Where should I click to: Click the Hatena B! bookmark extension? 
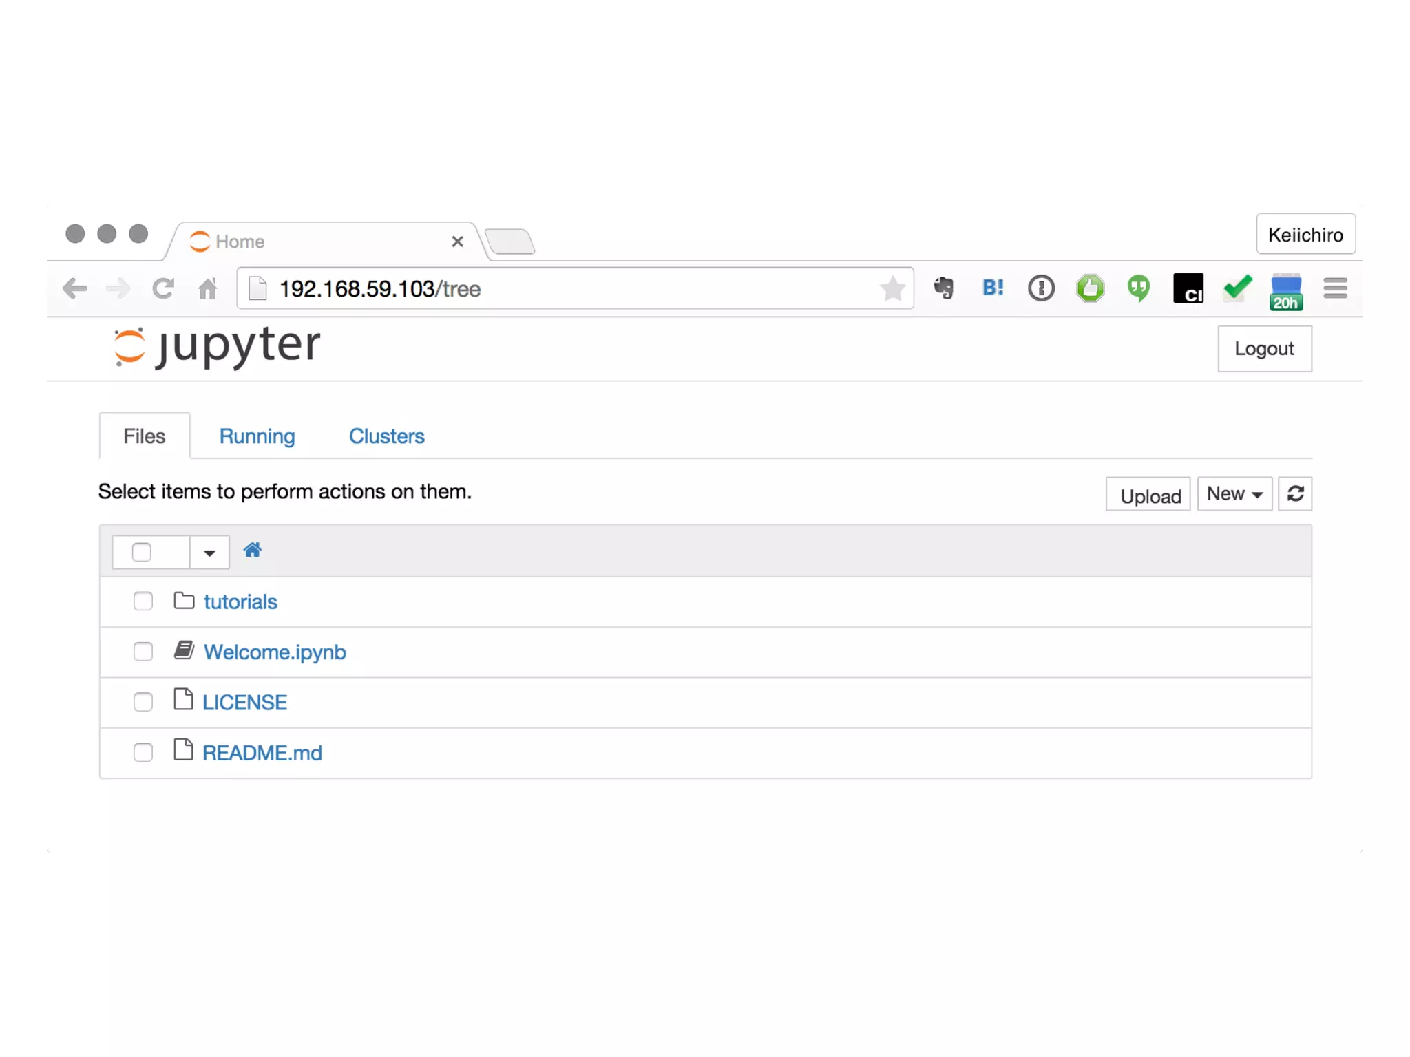pyautogui.click(x=992, y=288)
